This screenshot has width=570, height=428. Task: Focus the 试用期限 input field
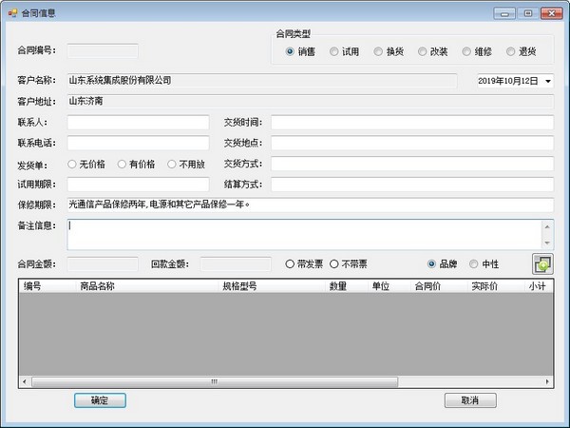[138, 185]
